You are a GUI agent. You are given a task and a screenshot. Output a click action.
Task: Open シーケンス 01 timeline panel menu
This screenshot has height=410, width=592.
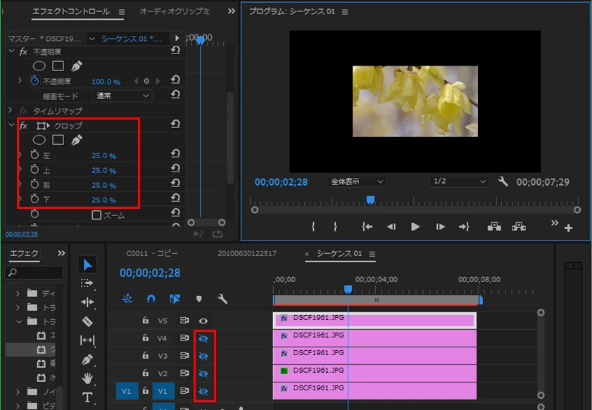coord(372,254)
